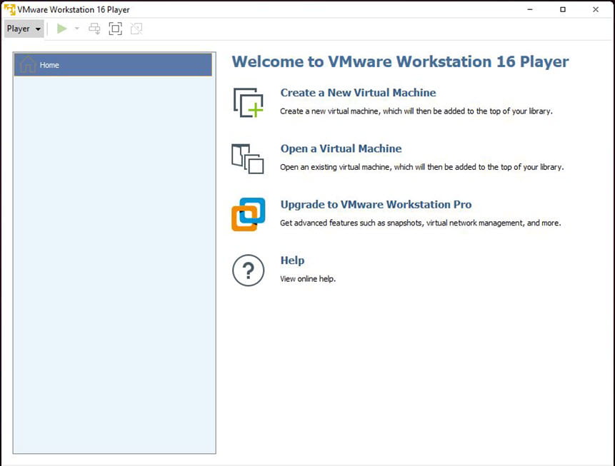Open the Player menu dropdown
The image size is (615, 466).
(24, 29)
